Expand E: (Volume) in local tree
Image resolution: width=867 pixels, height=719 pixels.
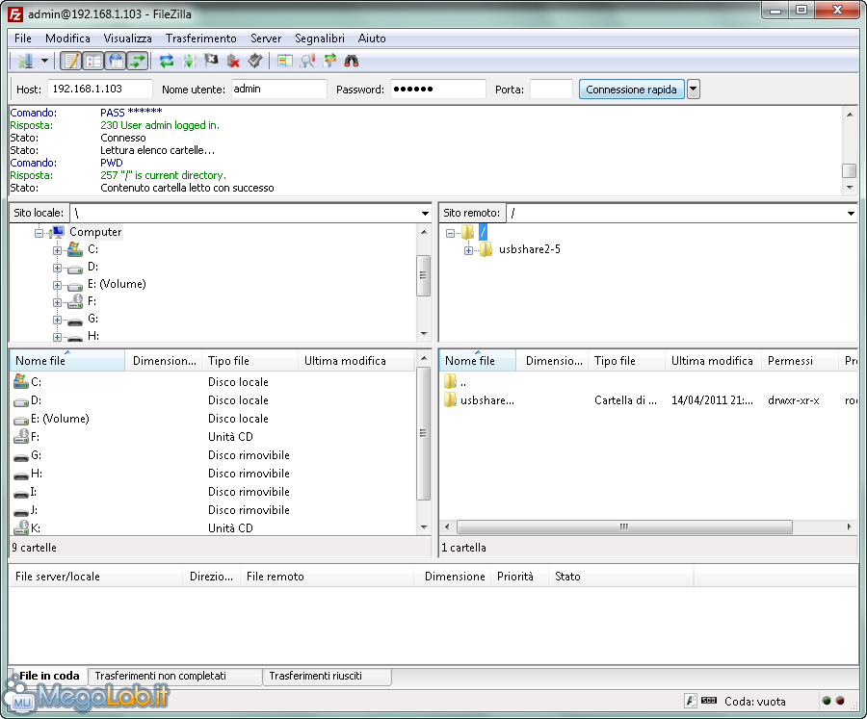57,285
